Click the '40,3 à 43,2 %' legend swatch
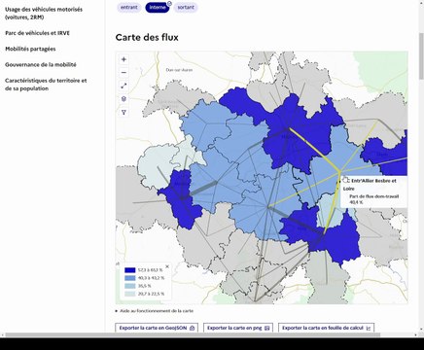Image resolution: width=424 pixels, height=350 pixels. coord(129,278)
